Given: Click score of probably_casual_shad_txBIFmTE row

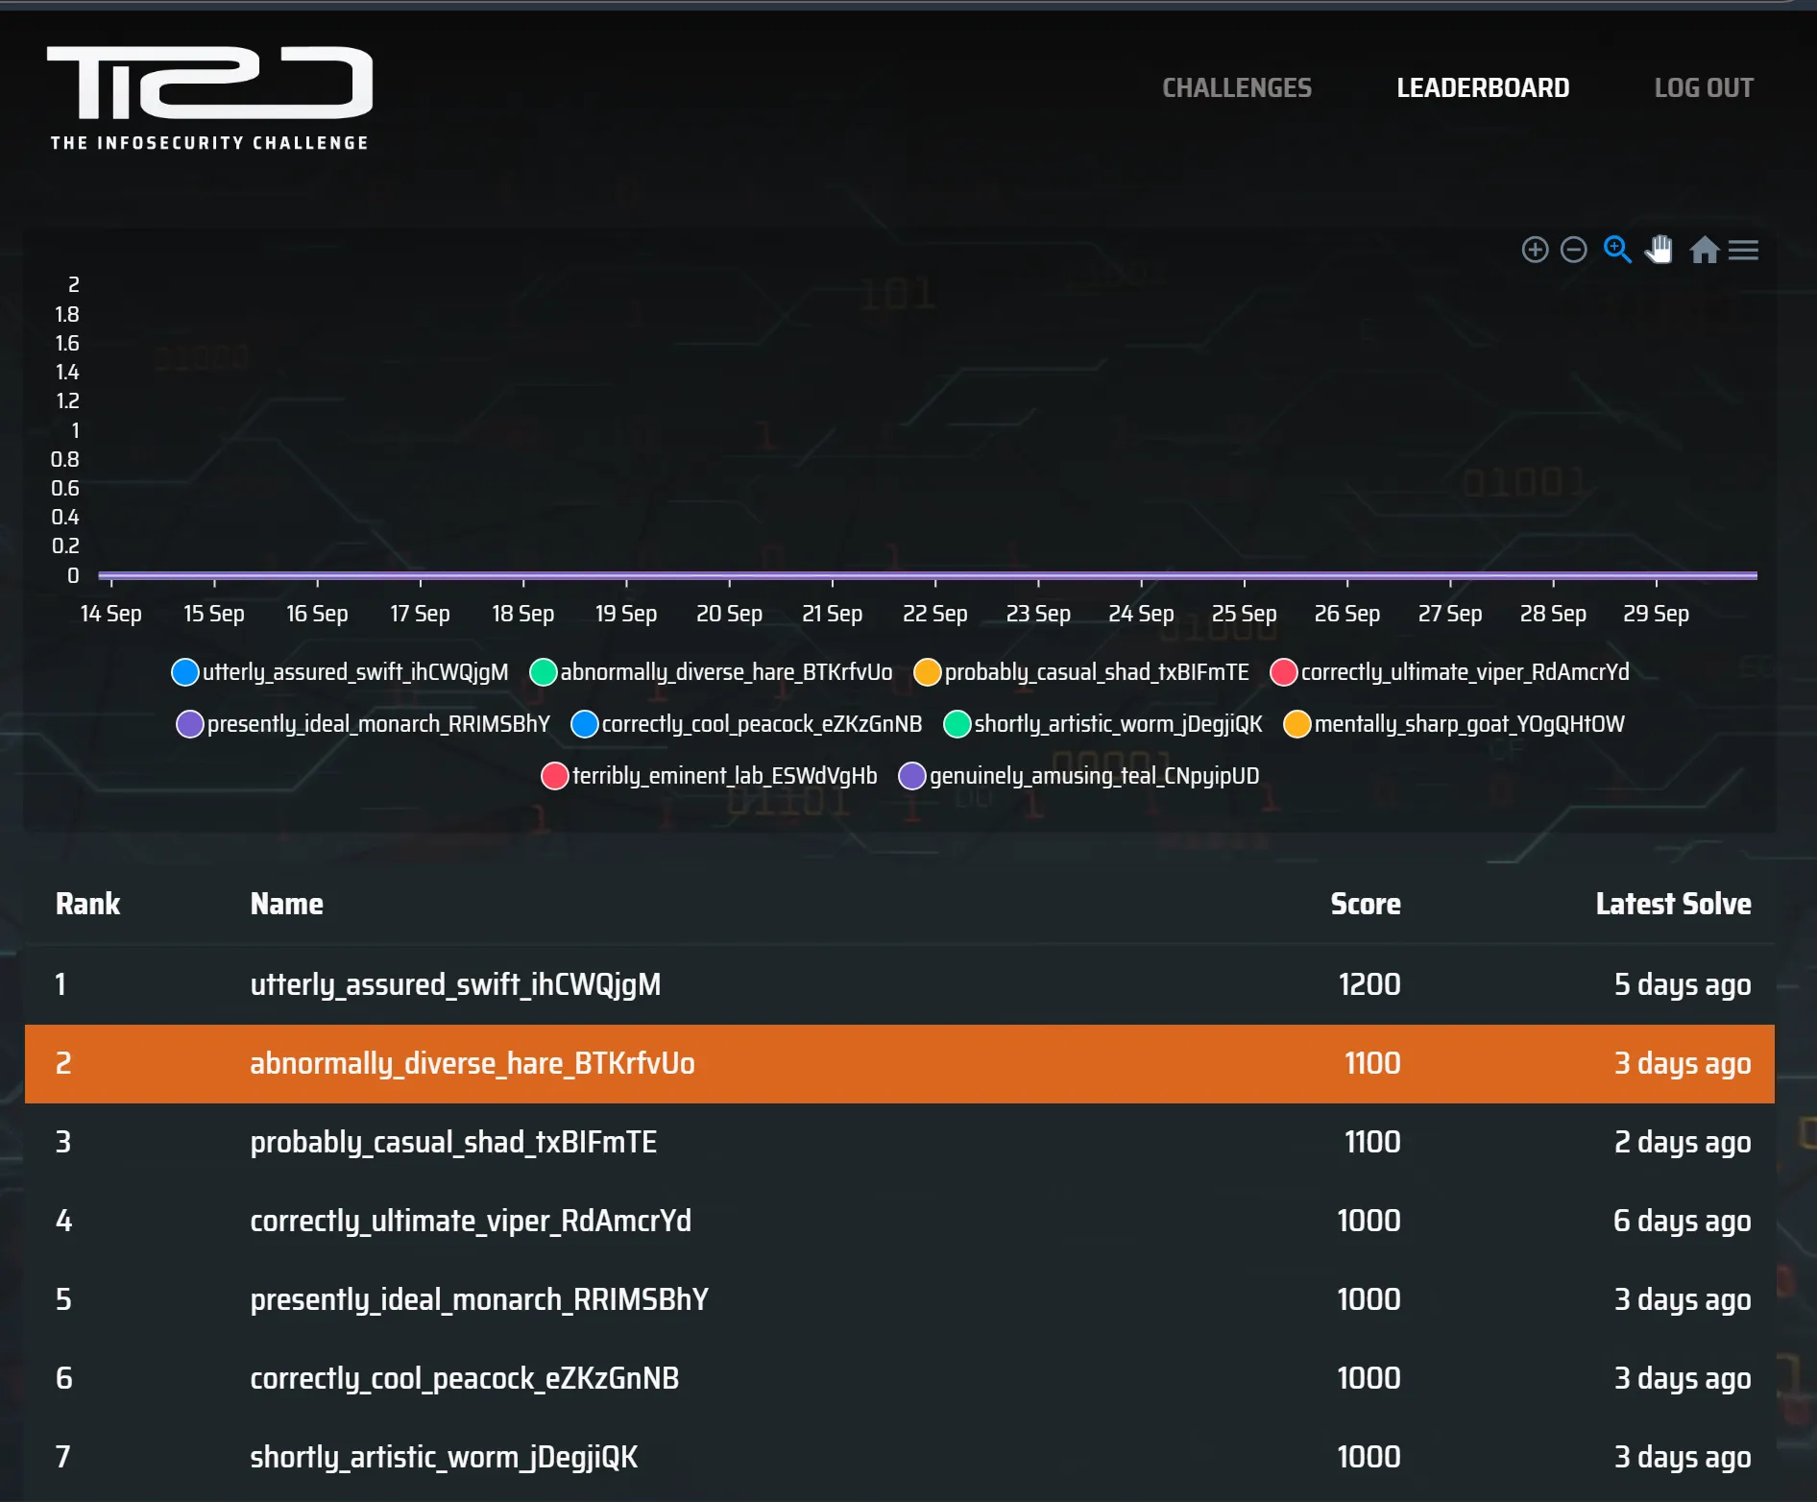Looking at the screenshot, I should click(x=1372, y=1142).
